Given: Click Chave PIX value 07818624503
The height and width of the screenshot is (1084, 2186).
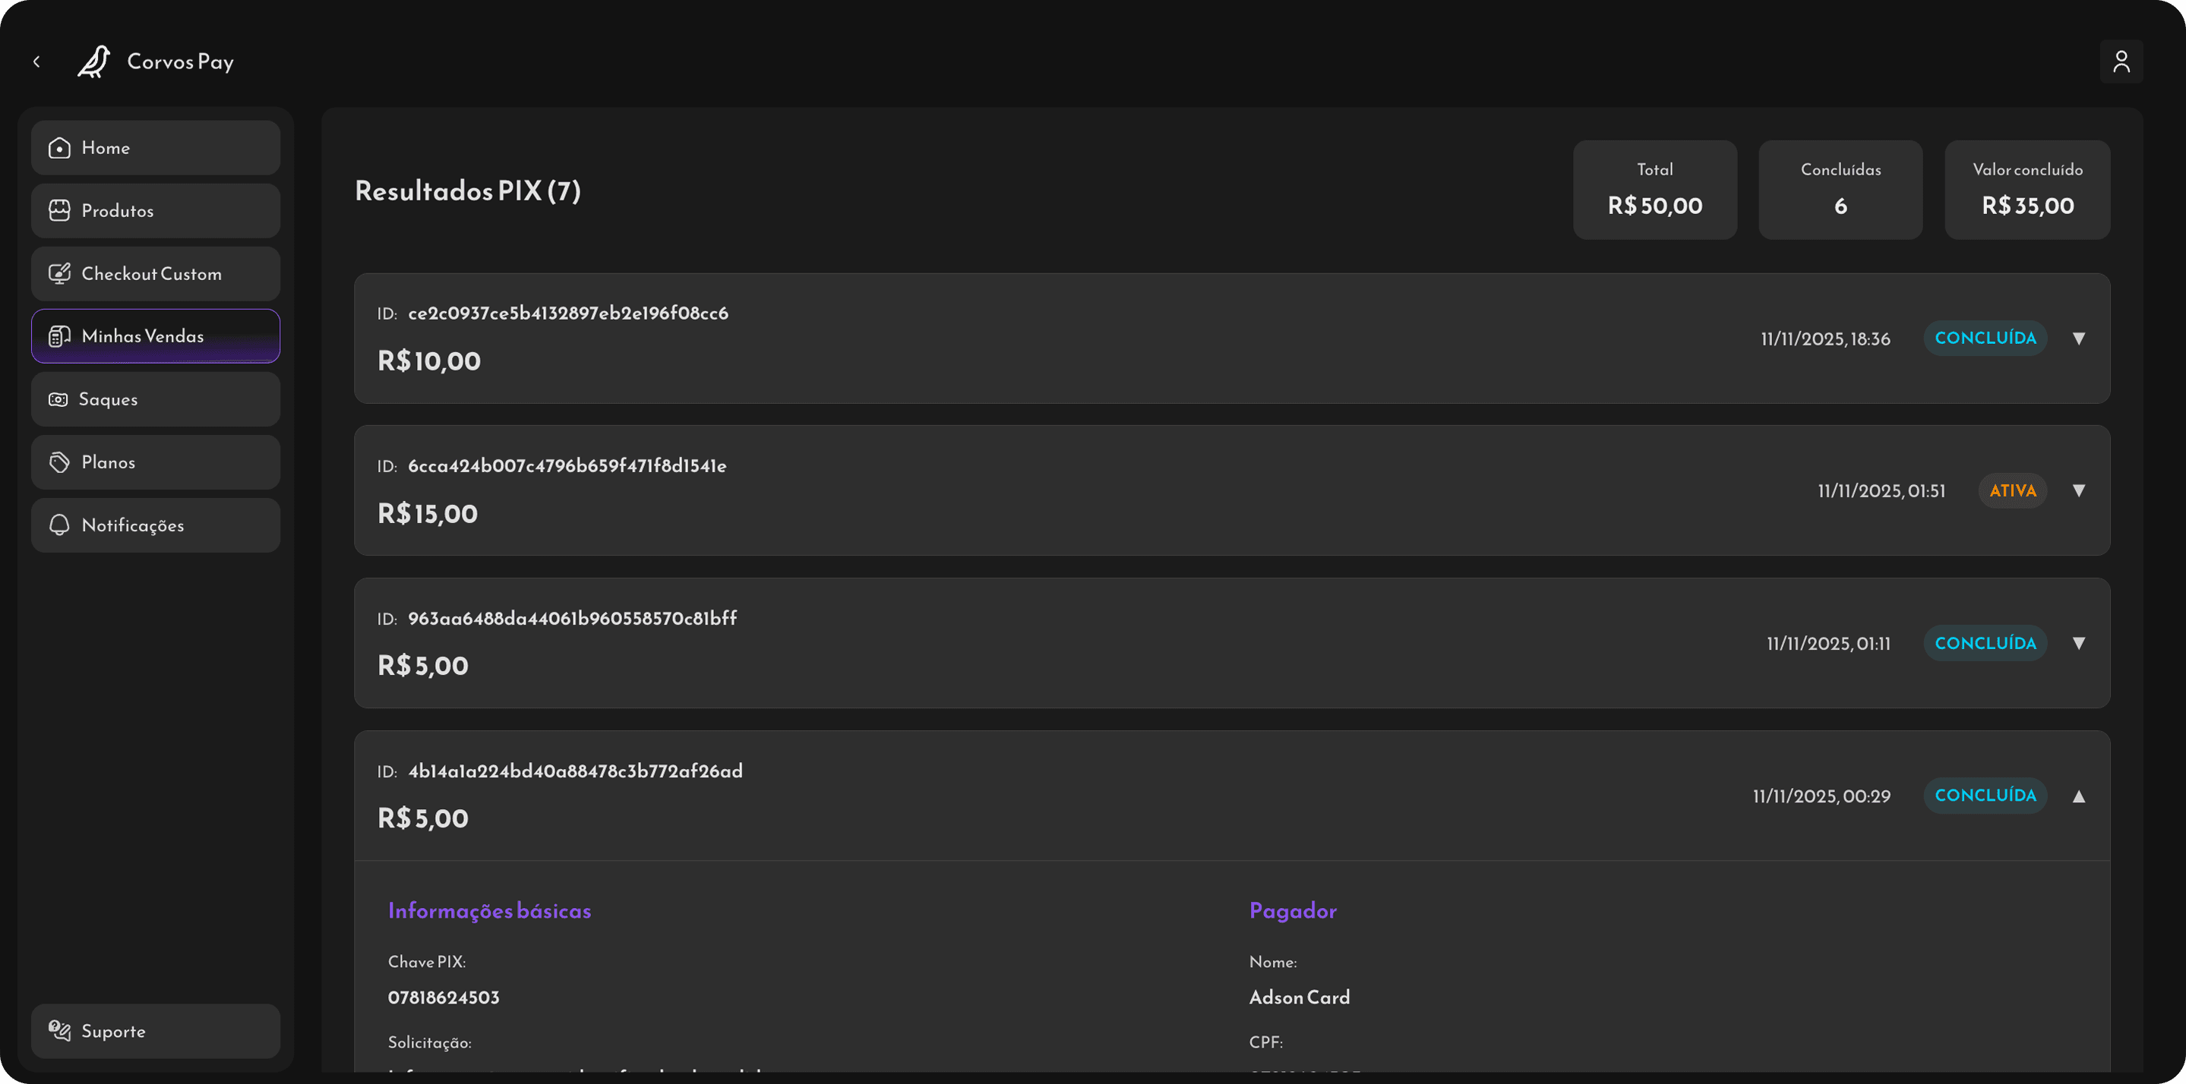Looking at the screenshot, I should [x=444, y=997].
